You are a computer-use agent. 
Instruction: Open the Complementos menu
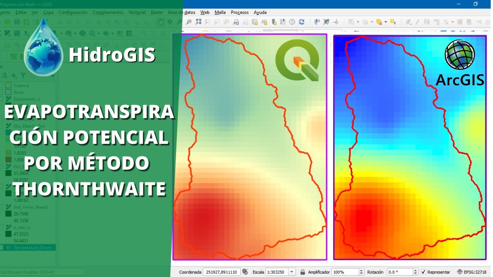108,12
